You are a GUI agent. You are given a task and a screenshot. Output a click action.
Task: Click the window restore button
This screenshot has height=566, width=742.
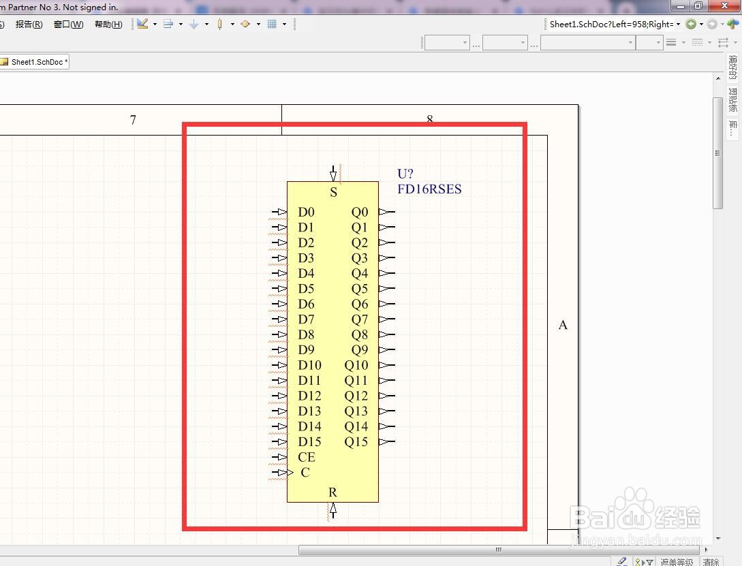(698, 5)
